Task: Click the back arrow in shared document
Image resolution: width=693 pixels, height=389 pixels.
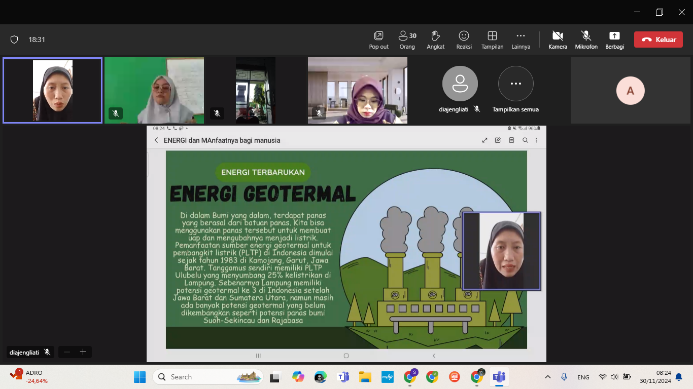Action: (156, 140)
